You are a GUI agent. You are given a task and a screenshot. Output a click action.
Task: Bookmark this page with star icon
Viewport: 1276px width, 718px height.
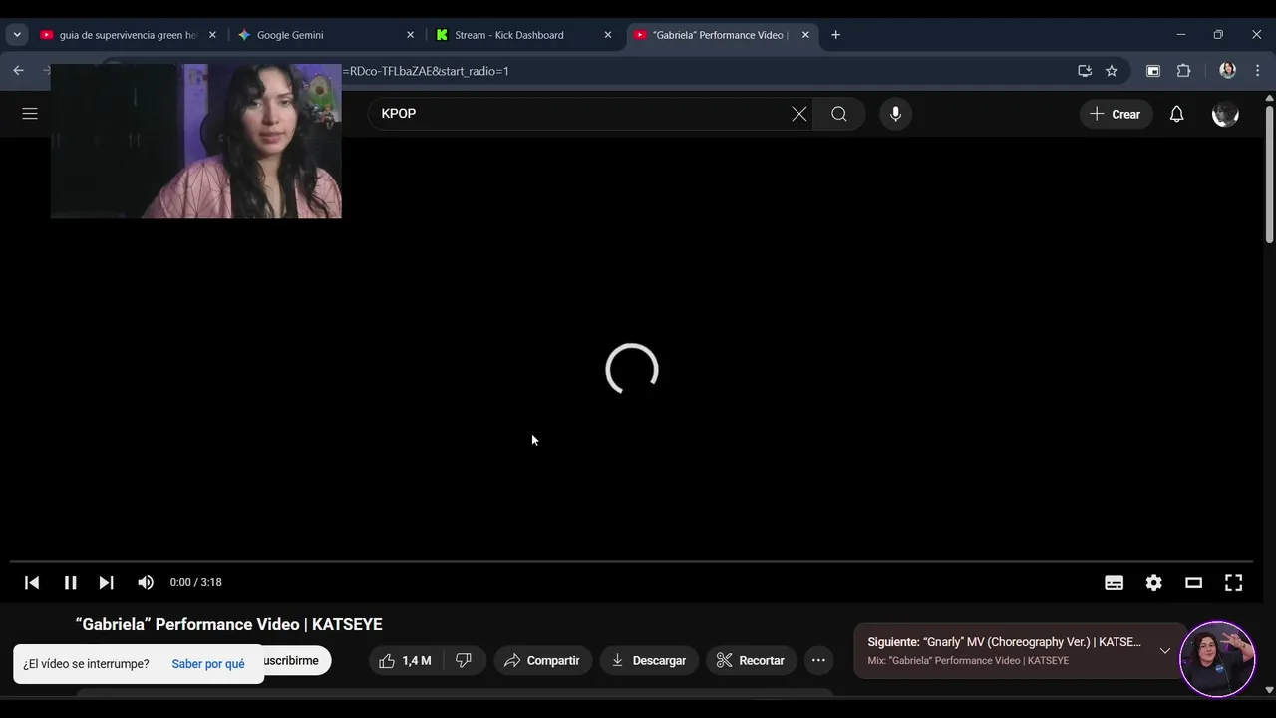[x=1112, y=71]
